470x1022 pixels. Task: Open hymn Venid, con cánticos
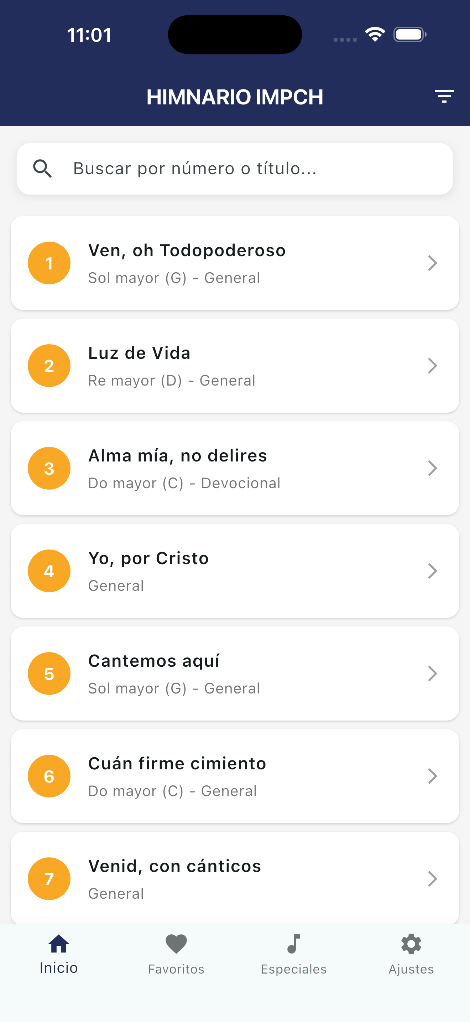tap(175, 866)
